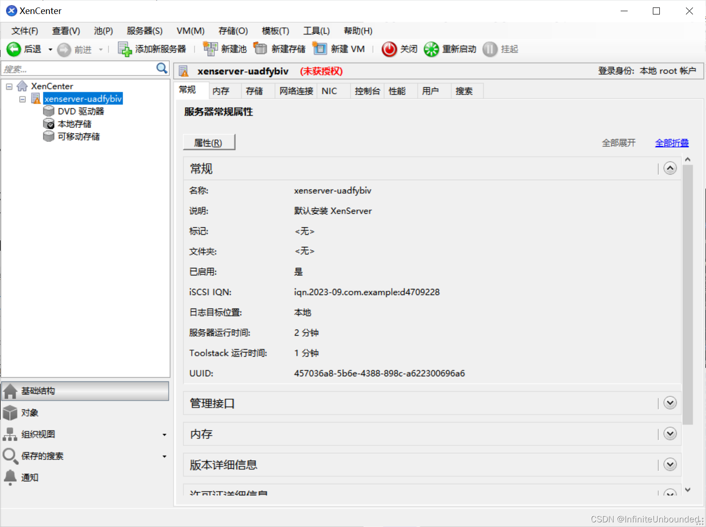Screen dimensions: 706x527
Task: Switch to the 网络连接 tab
Action: click(x=296, y=91)
